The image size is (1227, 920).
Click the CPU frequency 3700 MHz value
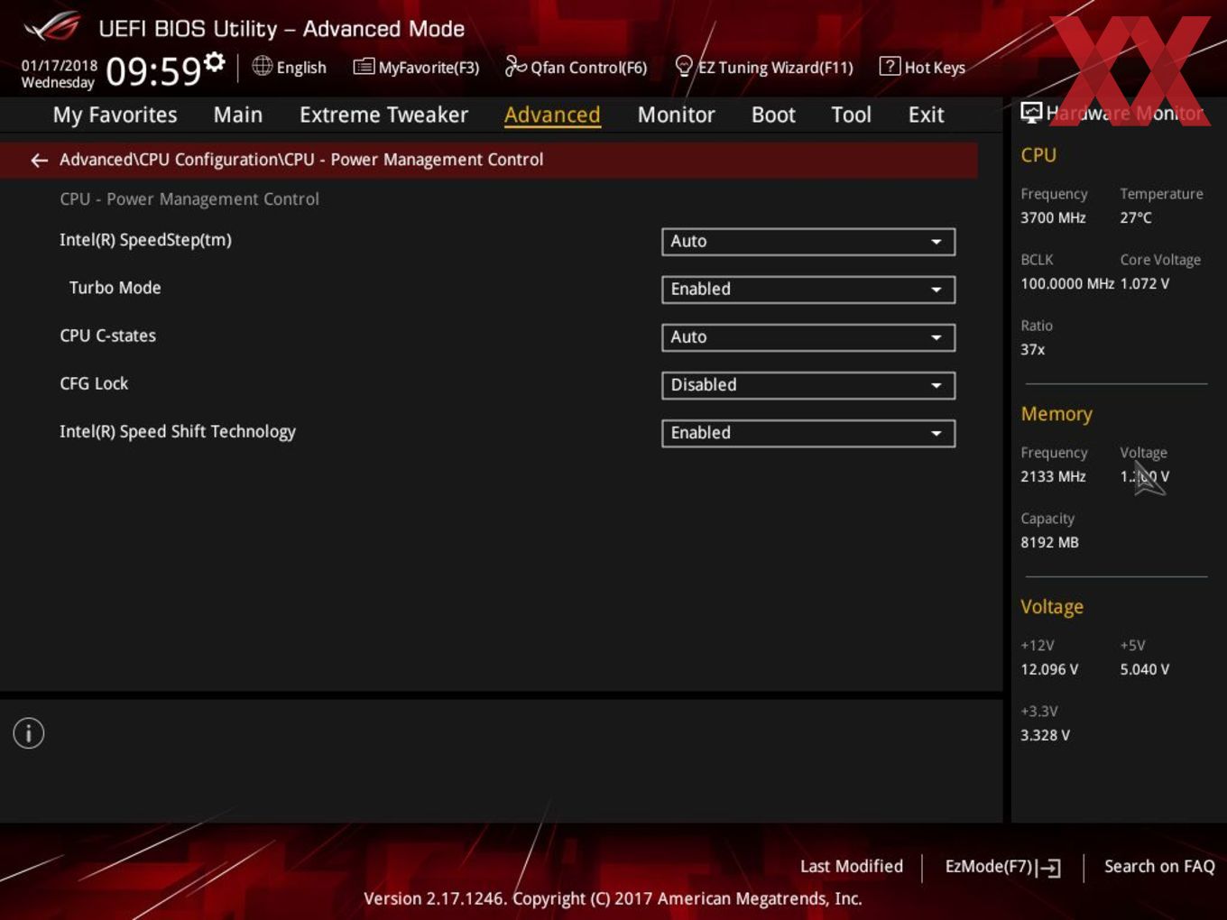pos(1053,217)
